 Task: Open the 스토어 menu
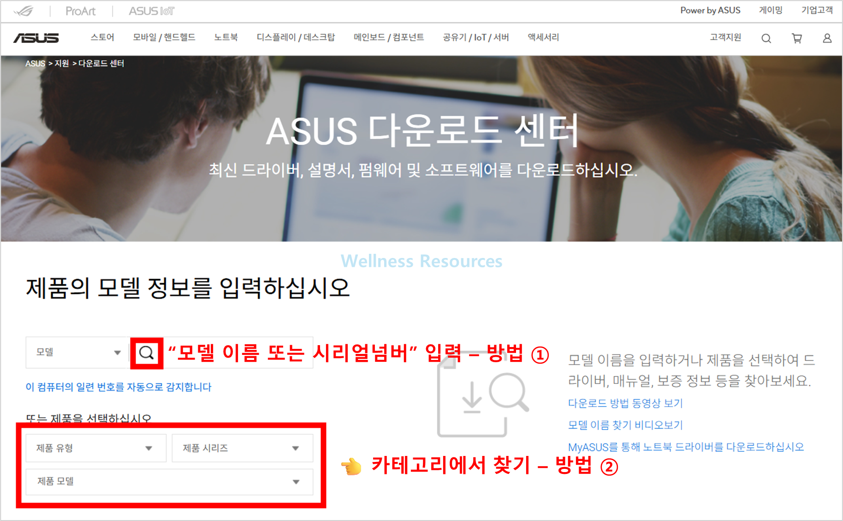click(102, 37)
